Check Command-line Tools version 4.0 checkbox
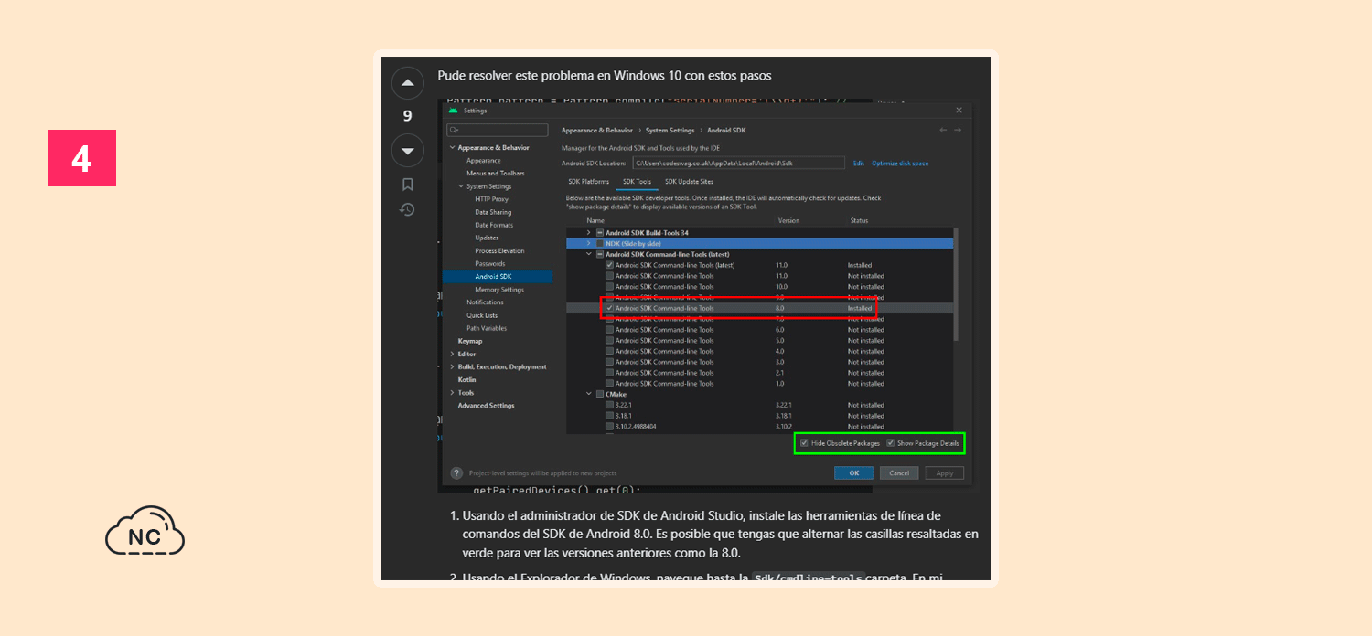 point(610,351)
